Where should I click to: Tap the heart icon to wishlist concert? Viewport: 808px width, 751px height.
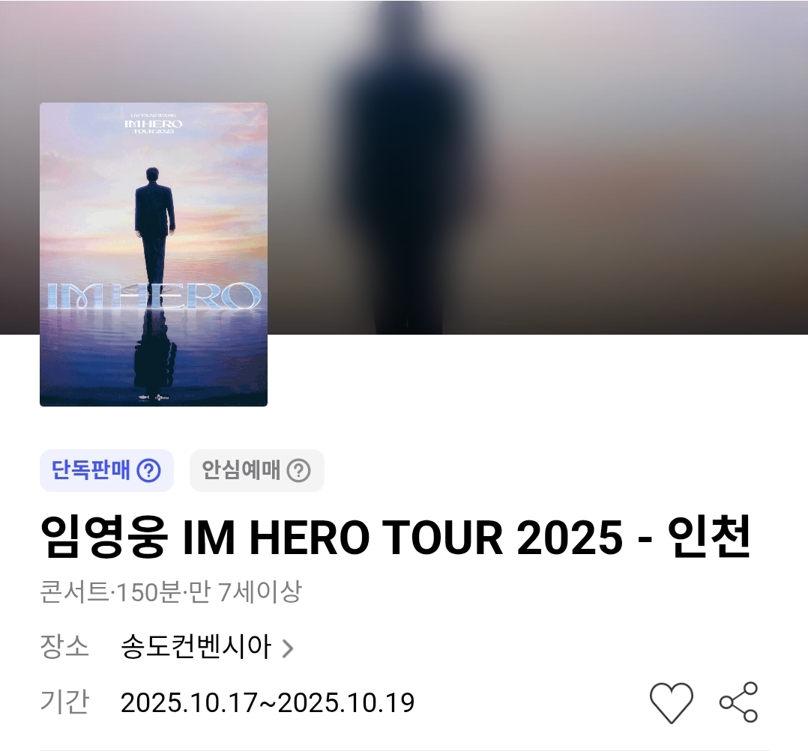[x=671, y=702]
